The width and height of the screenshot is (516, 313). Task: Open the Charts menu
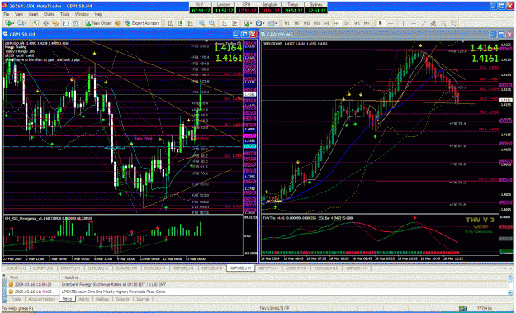(49, 15)
